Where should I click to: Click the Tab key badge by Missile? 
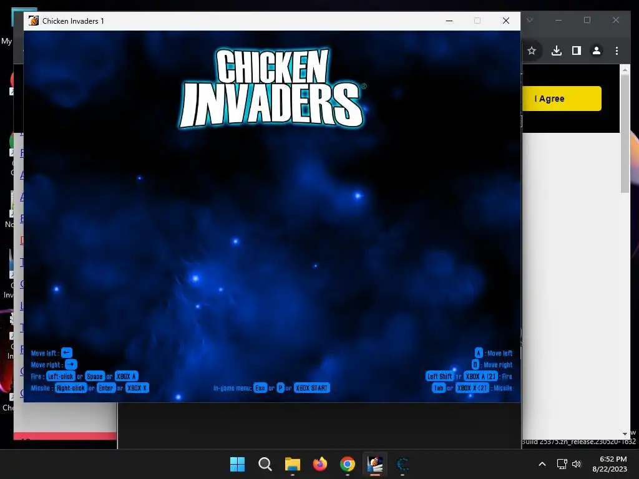pos(439,388)
